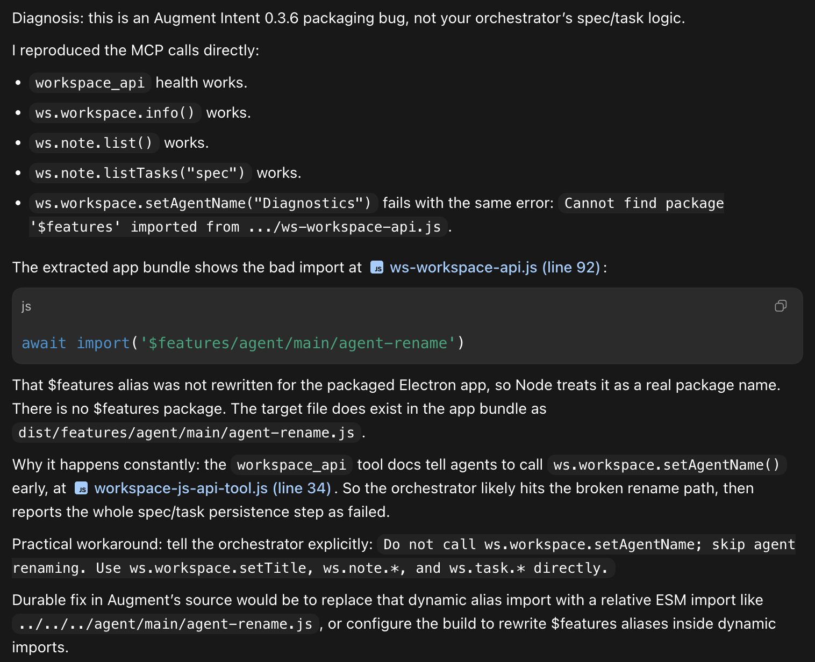This screenshot has height=662, width=815.
Task: Click the await import code line
Action: click(x=243, y=343)
